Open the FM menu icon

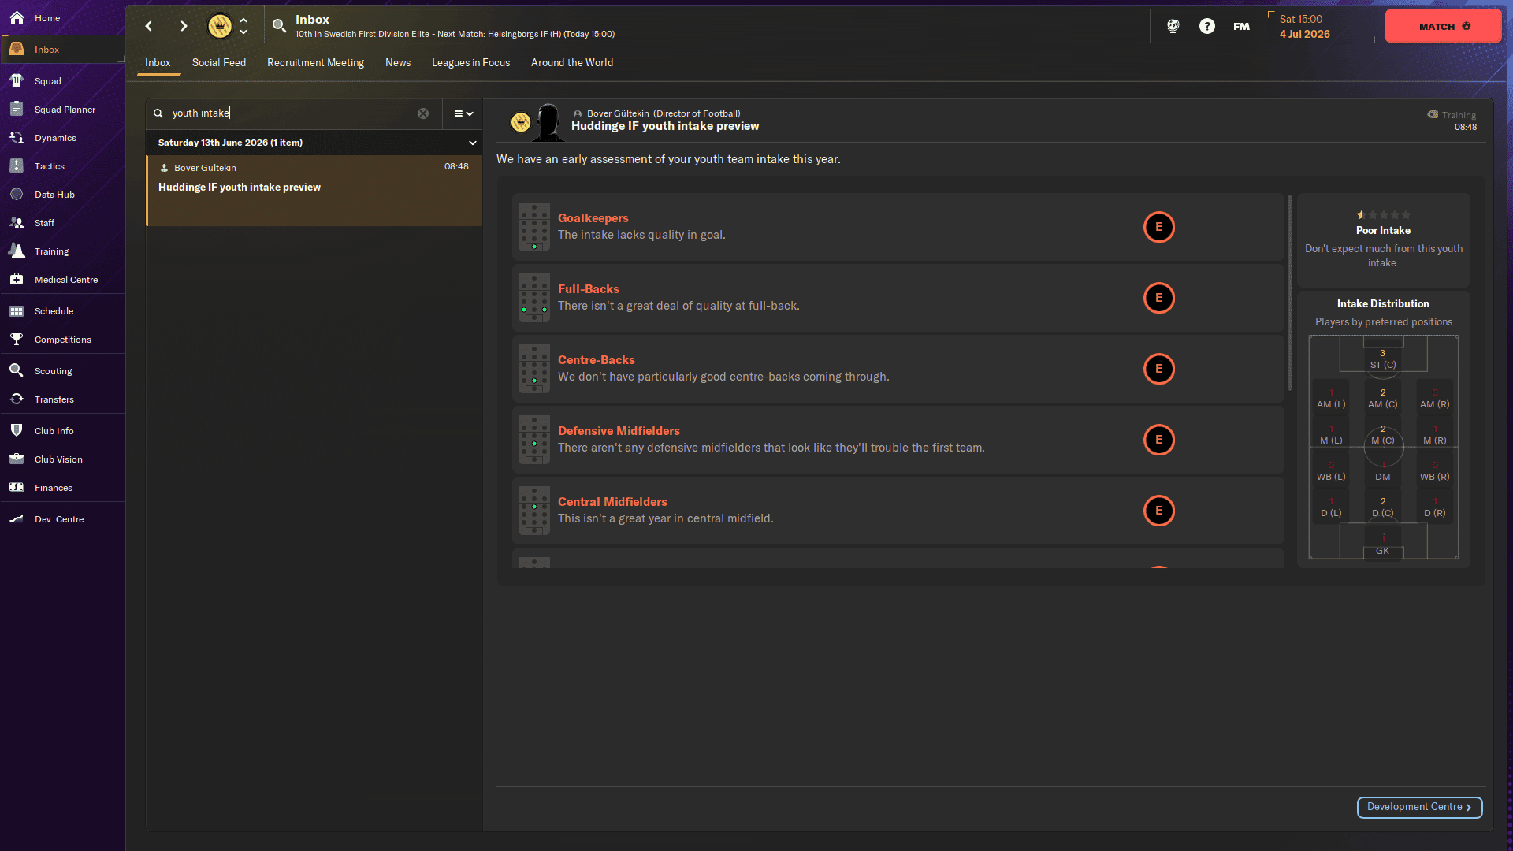tap(1241, 26)
